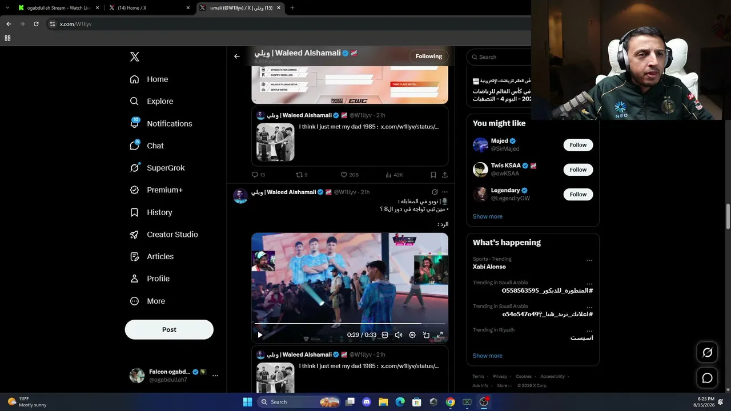This screenshot has height=411, width=731.
Task: Open browser apps grid in bookmarks bar
Action: pyautogui.click(x=7, y=38)
